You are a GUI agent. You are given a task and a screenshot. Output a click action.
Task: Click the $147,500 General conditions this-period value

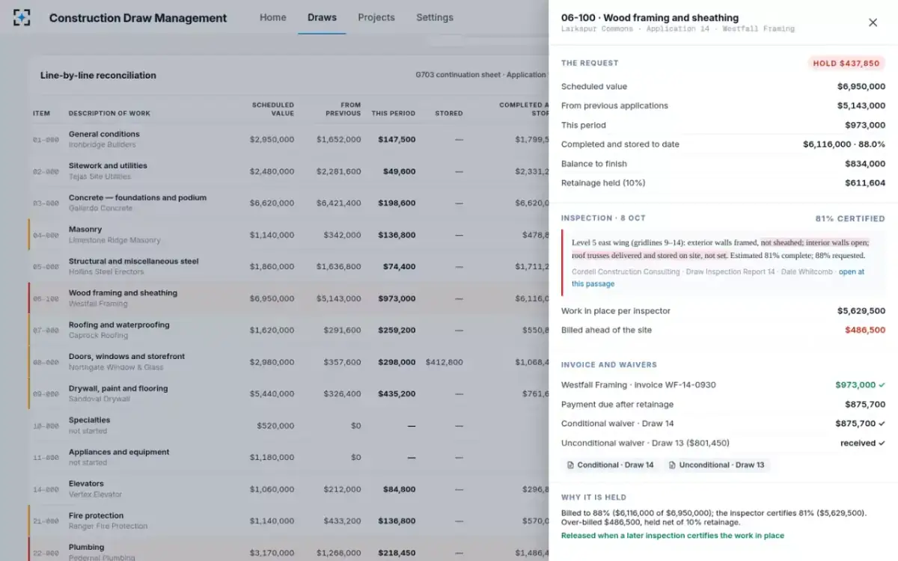click(x=397, y=139)
